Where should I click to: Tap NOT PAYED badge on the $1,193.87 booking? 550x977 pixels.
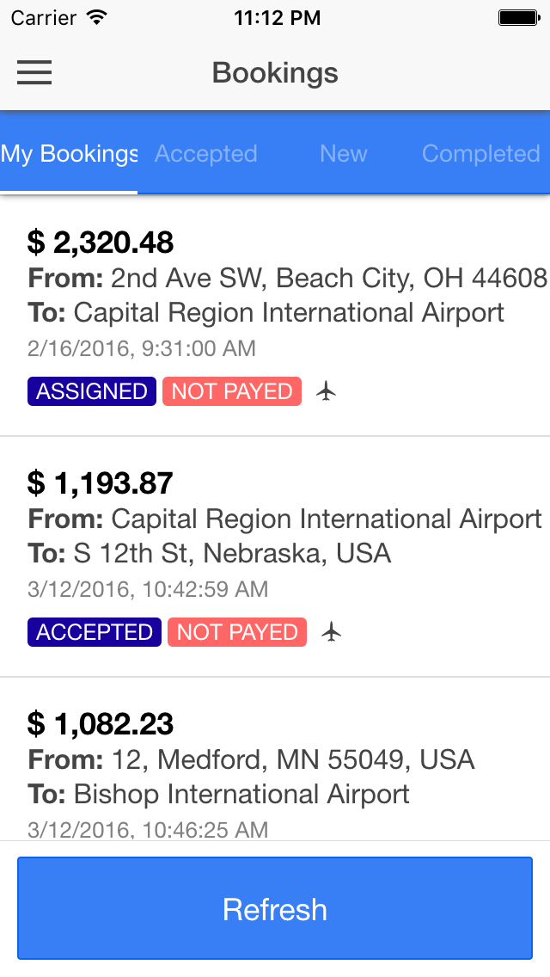tap(237, 632)
